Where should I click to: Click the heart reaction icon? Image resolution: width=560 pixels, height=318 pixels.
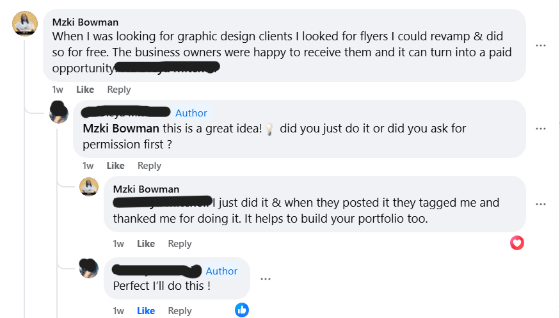point(517,243)
